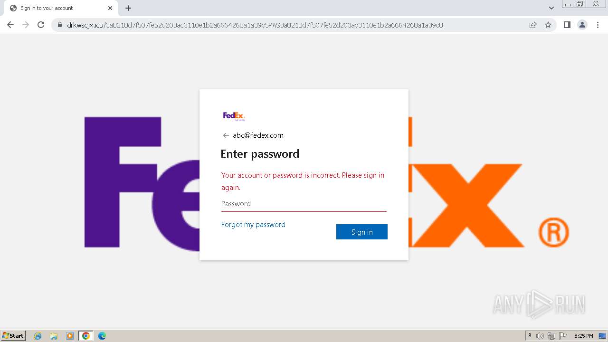Open the share page icon

click(x=533, y=25)
